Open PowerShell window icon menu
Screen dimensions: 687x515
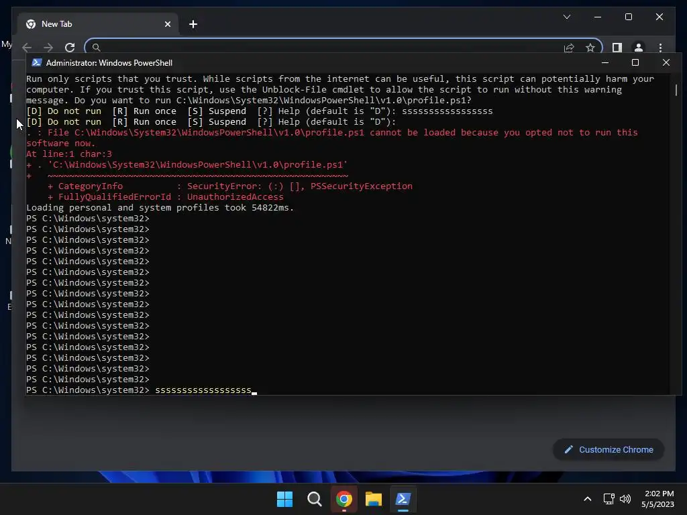pos(37,62)
